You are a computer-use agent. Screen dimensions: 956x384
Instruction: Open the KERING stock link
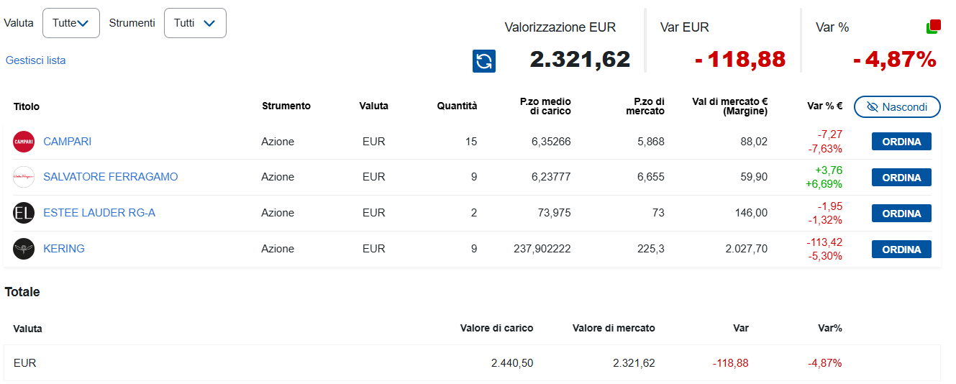coord(64,249)
